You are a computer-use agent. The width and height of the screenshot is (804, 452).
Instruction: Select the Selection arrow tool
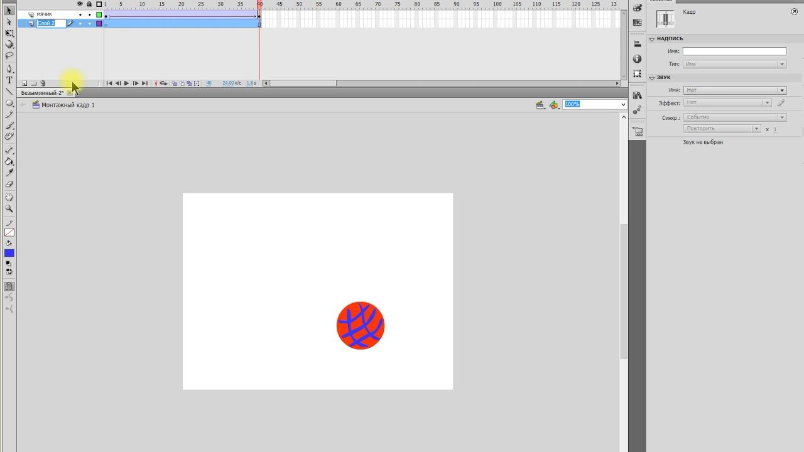click(9, 11)
